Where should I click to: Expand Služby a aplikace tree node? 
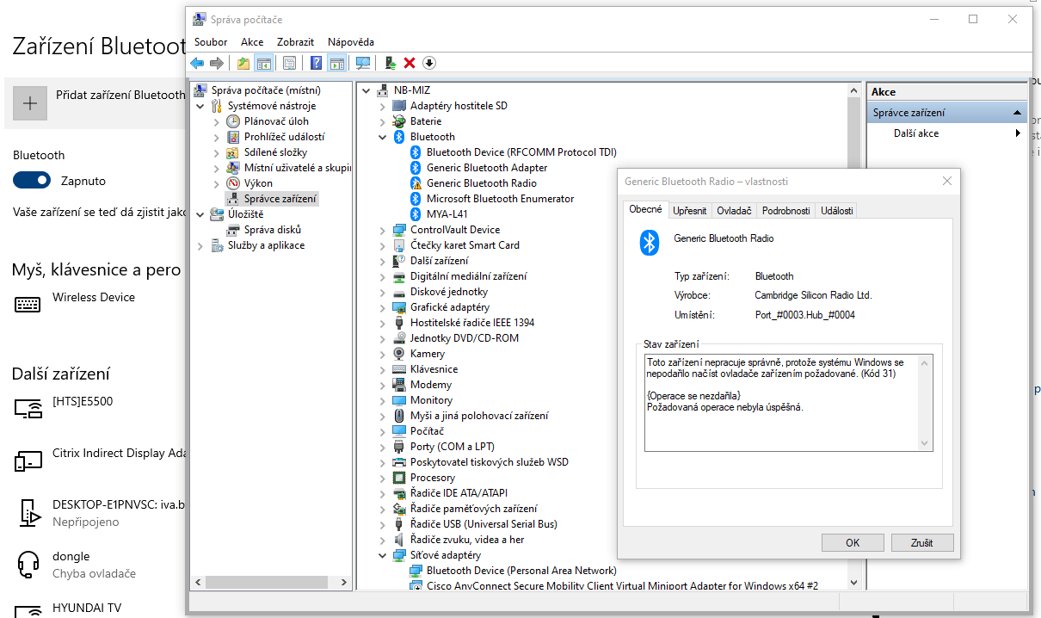click(x=200, y=245)
